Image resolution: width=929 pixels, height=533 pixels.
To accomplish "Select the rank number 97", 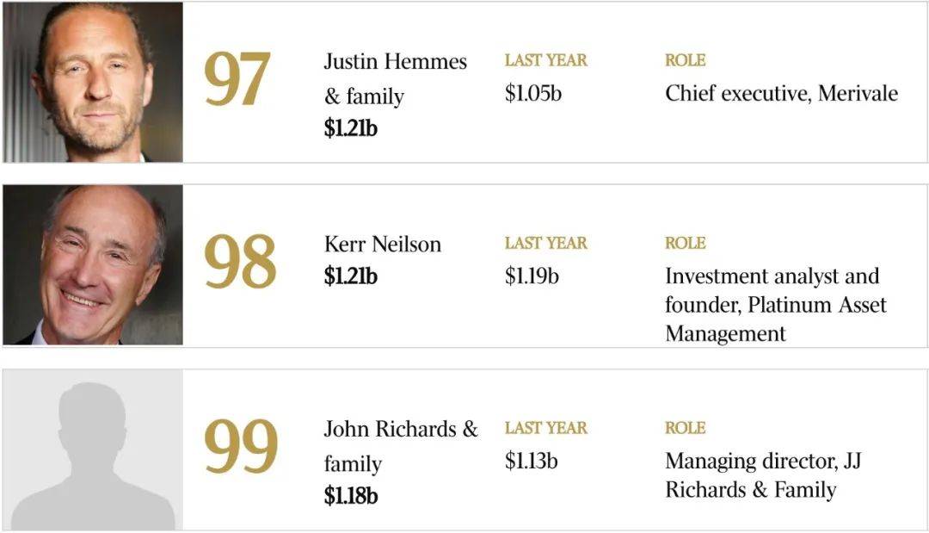I will pyautogui.click(x=237, y=79).
